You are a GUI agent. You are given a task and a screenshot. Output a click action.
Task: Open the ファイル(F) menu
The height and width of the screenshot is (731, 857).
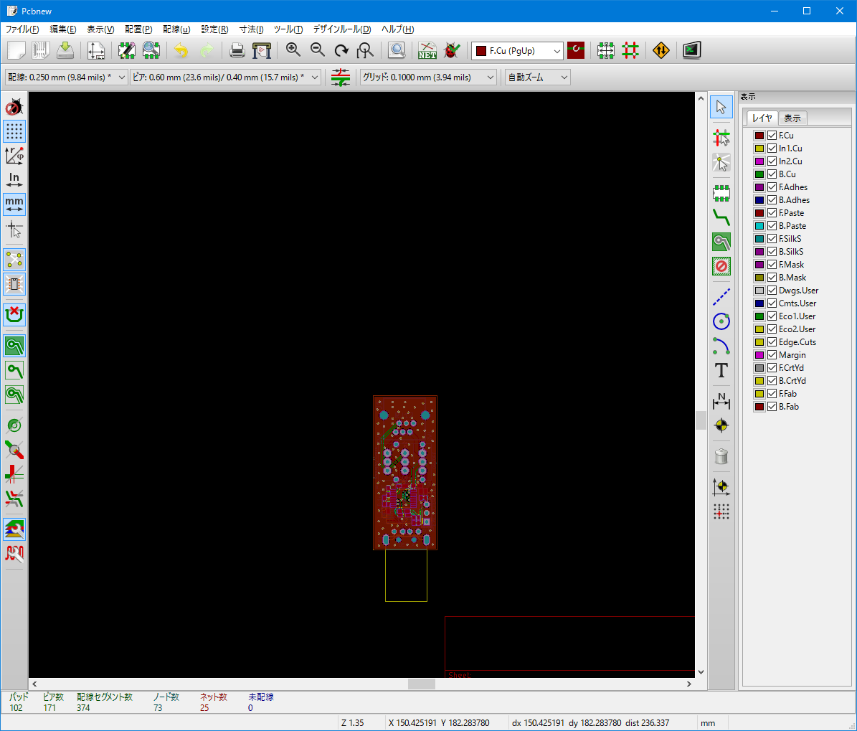click(22, 29)
